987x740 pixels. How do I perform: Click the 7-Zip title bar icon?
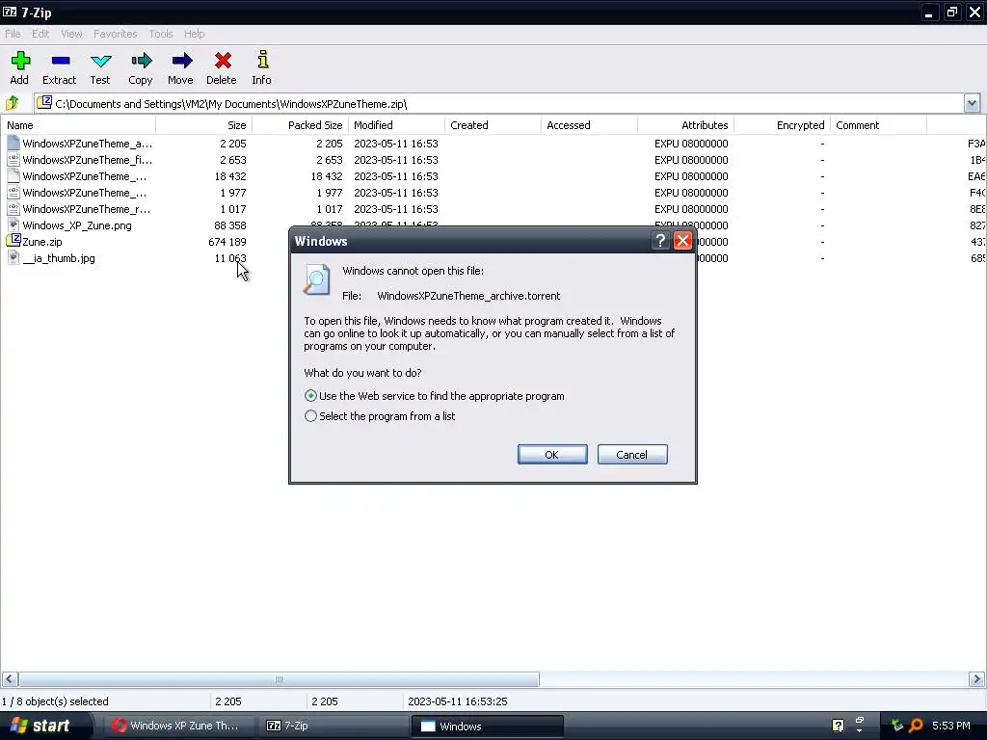(10, 12)
